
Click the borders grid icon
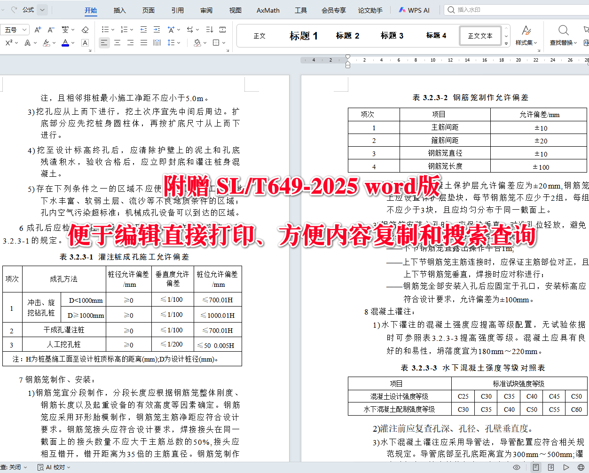[x=216, y=43]
